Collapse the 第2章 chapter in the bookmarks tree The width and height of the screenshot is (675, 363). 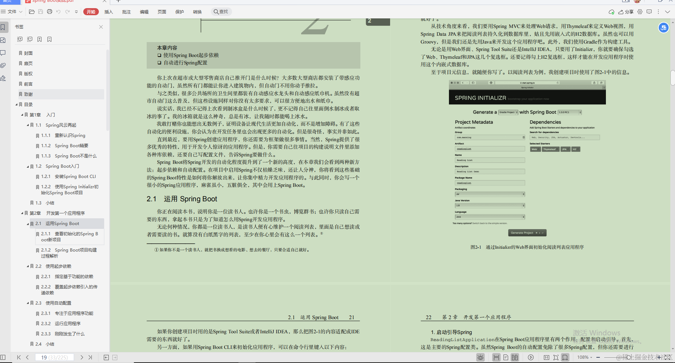pyautogui.click(x=22, y=213)
